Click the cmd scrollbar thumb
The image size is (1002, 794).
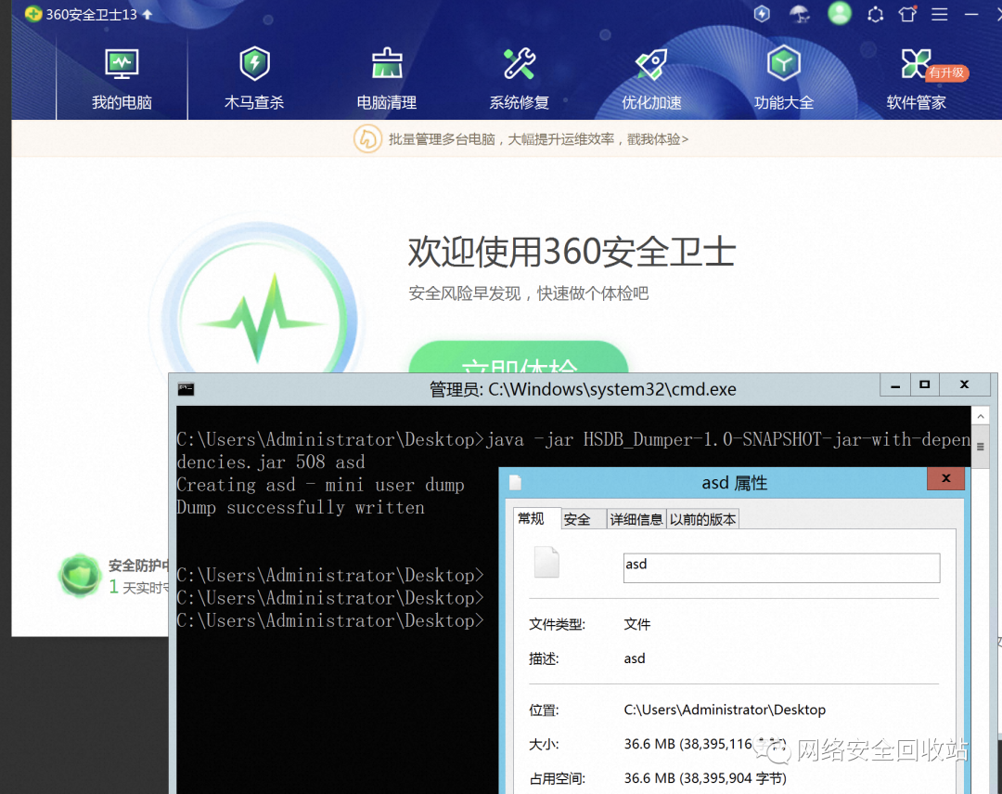(x=981, y=447)
